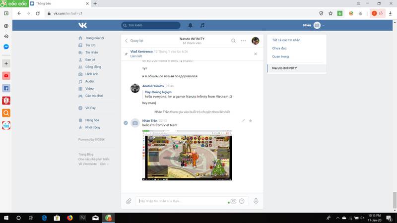Viewport: 397px width, 223px height.
Task: Launch Firefox from taskbar
Action: tap(69, 218)
